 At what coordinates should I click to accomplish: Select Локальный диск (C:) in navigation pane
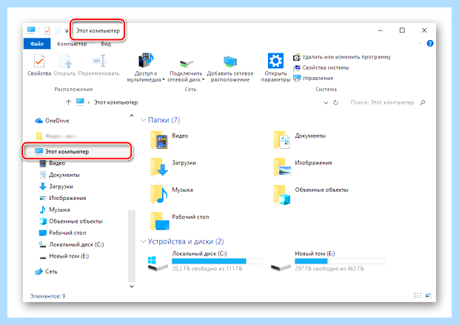coord(71,244)
